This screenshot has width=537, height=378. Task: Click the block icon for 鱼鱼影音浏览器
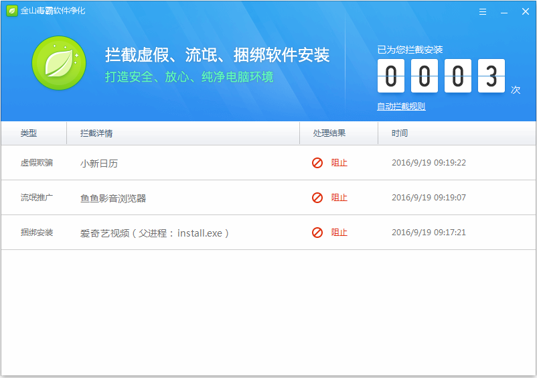click(317, 198)
